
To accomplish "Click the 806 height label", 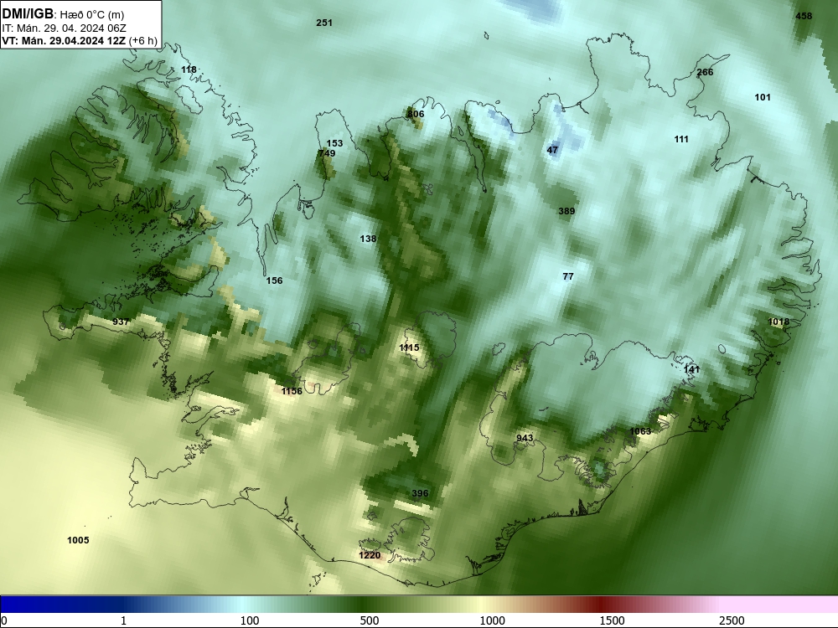I will point(416,114).
